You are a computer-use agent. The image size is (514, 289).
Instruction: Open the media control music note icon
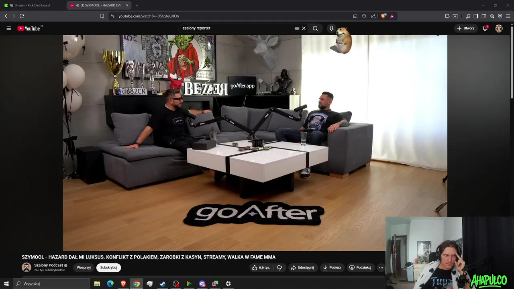tap(468, 16)
